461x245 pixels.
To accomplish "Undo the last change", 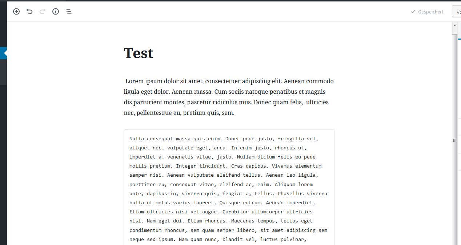I will tap(29, 12).
